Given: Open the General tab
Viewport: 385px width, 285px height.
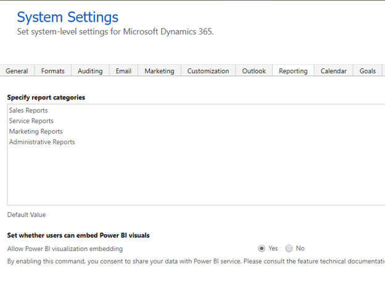Looking at the screenshot, I should point(17,71).
